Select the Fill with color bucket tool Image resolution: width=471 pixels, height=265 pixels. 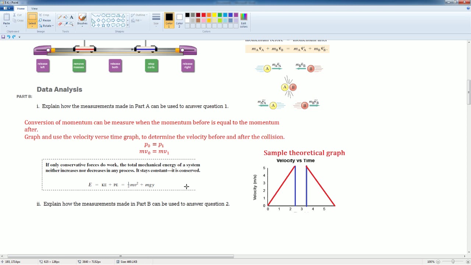tap(65, 17)
